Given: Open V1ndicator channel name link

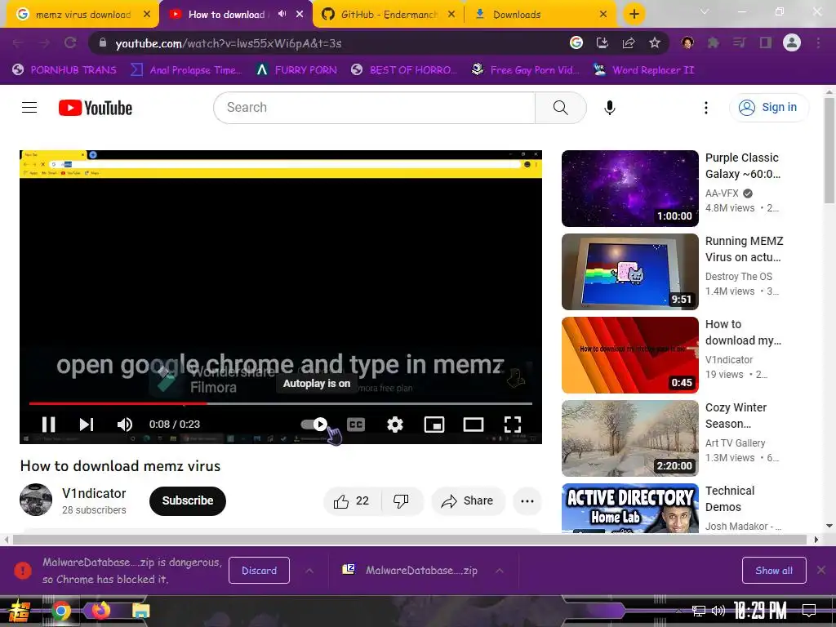Looking at the screenshot, I should coord(94,494).
